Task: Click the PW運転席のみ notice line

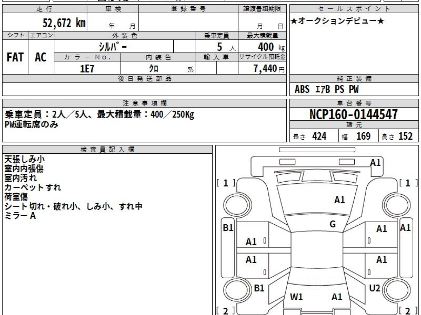Action: pos(32,124)
